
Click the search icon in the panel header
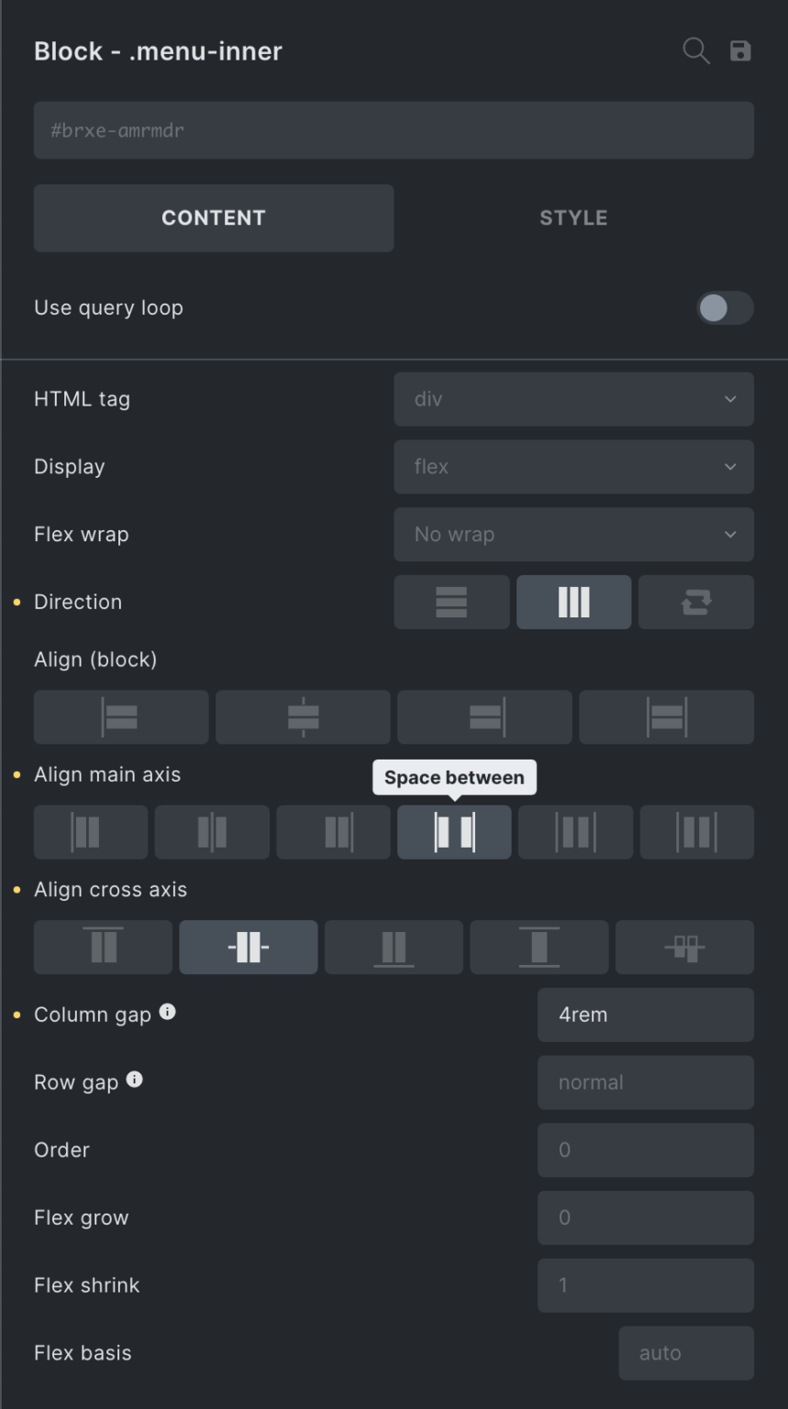[696, 51]
